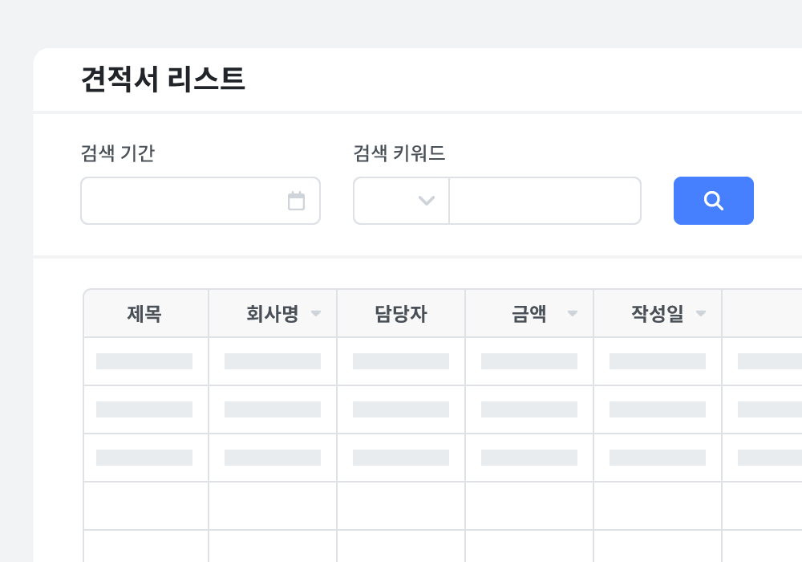Expand sorting options on the 회사명 column

tap(317, 314)
